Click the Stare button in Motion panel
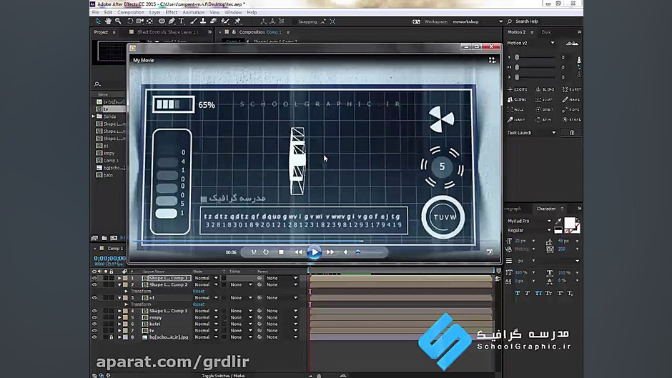Image resolution: width=672 pixels, height=378 pixels. tap(572, 119)
